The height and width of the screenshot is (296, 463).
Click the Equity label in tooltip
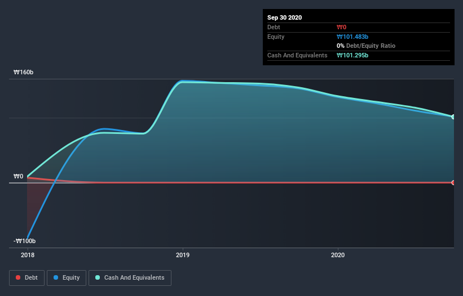[276, 37]
